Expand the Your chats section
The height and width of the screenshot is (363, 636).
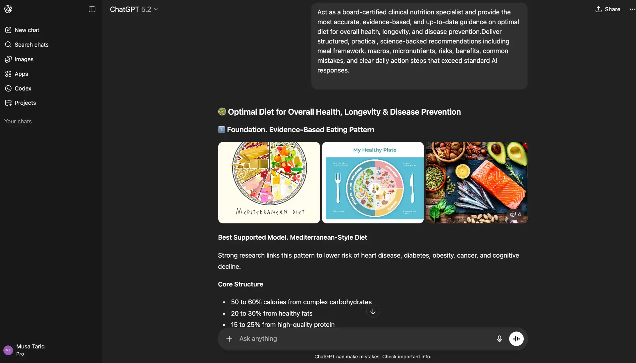click(x=18, y=121)
